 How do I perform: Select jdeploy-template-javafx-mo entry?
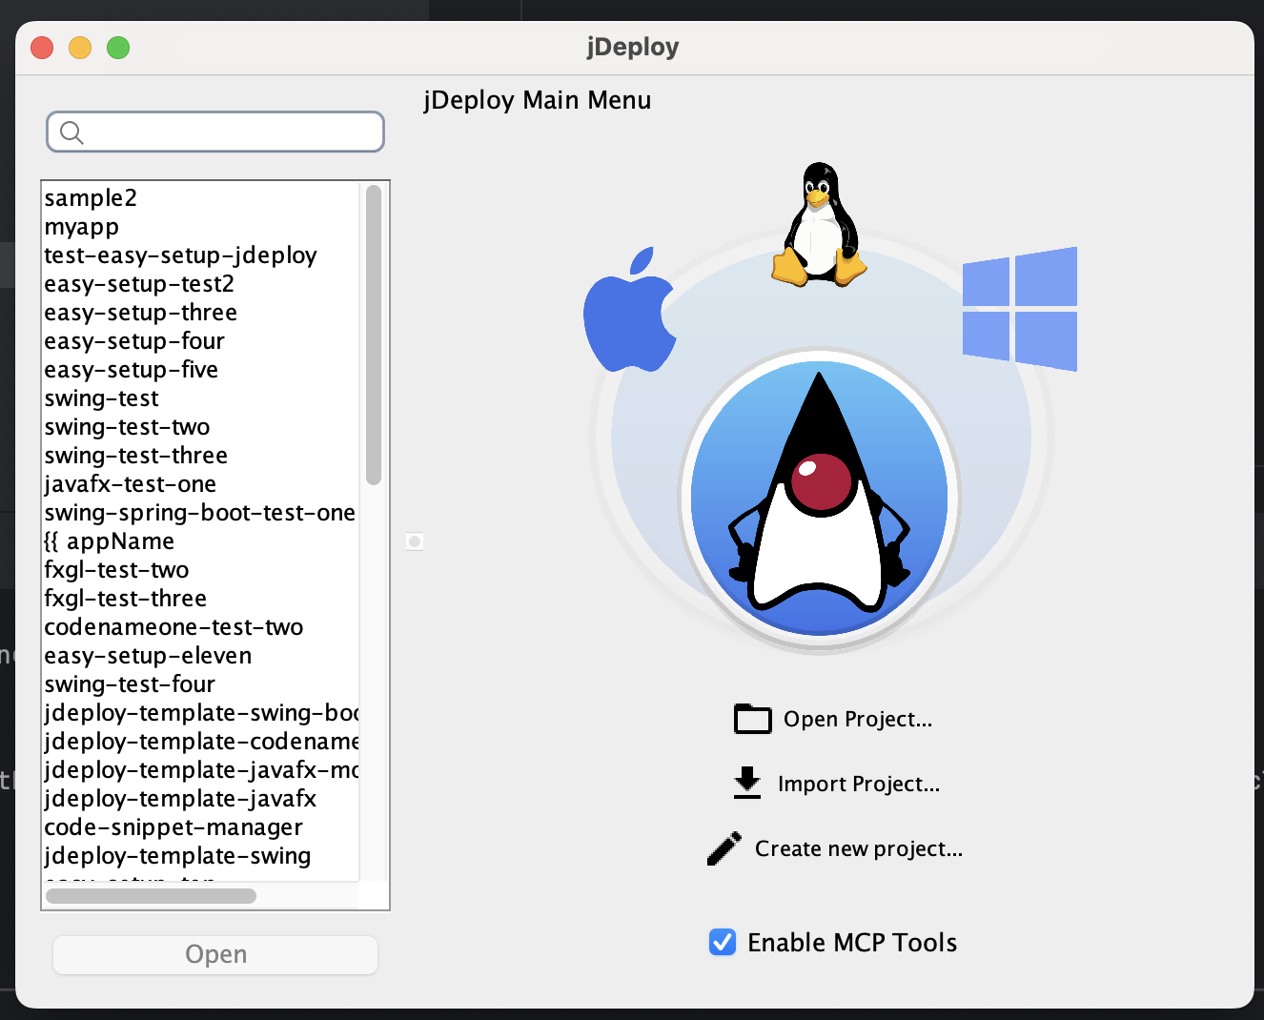[201, 770]
